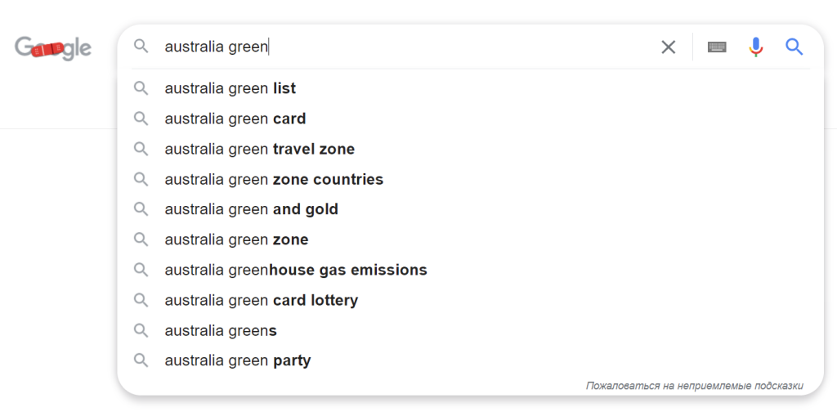Open the on-screen keyboard icon

tap(717, 47)
